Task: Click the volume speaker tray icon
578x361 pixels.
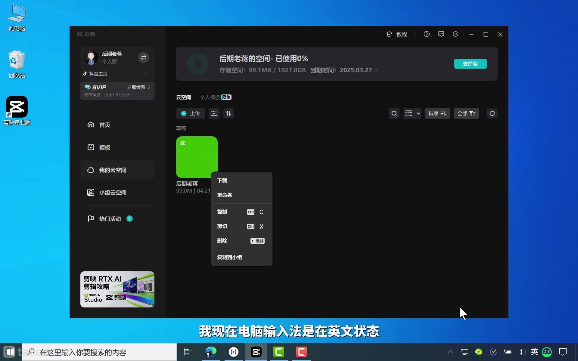Action: coord(522,352)
